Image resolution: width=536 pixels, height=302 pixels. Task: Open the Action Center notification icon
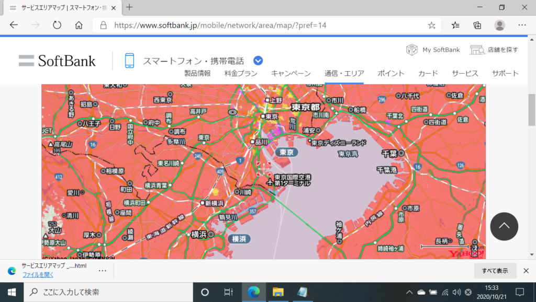point(520,292)
